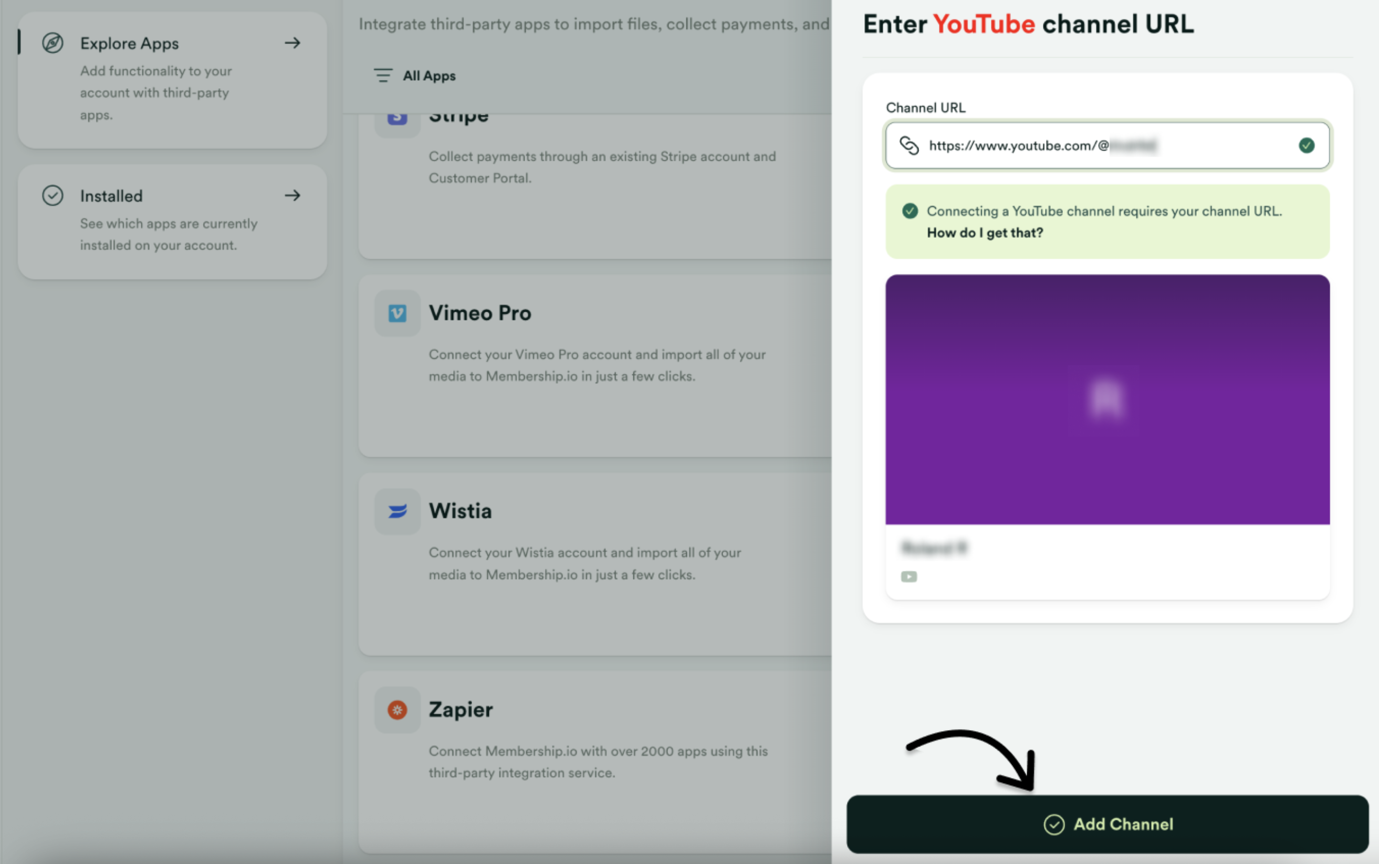Click 'Connect Membership.io with over 2000 apps' text
Image resolution: width=1379 pixels, height=864 pixels.
point(598,762)
